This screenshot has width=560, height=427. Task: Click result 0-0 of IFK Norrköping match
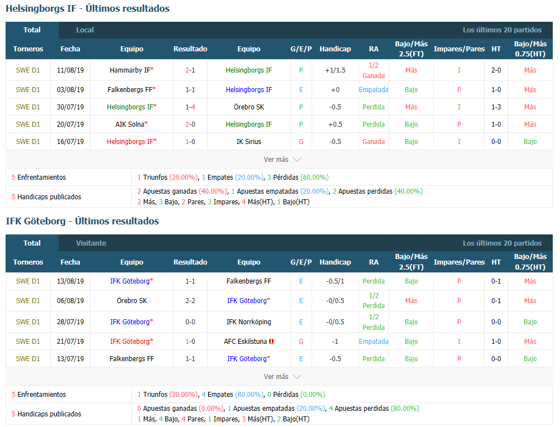click(x=190, y=322)
